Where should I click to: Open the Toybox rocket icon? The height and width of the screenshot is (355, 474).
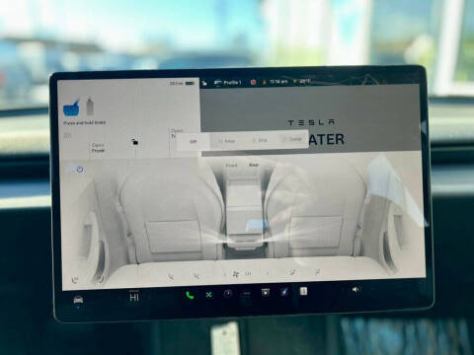click(284, 292)
